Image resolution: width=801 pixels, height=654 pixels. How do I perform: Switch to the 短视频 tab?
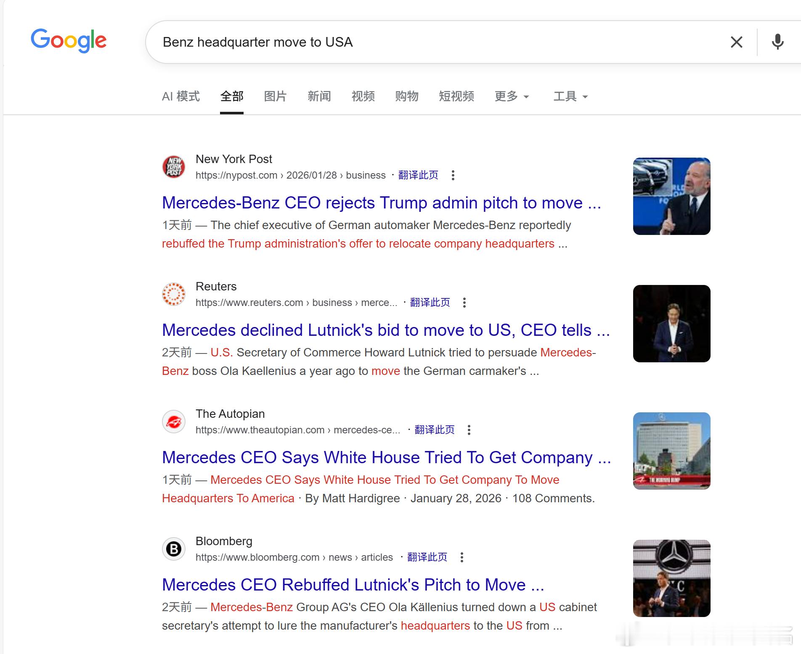456,96
